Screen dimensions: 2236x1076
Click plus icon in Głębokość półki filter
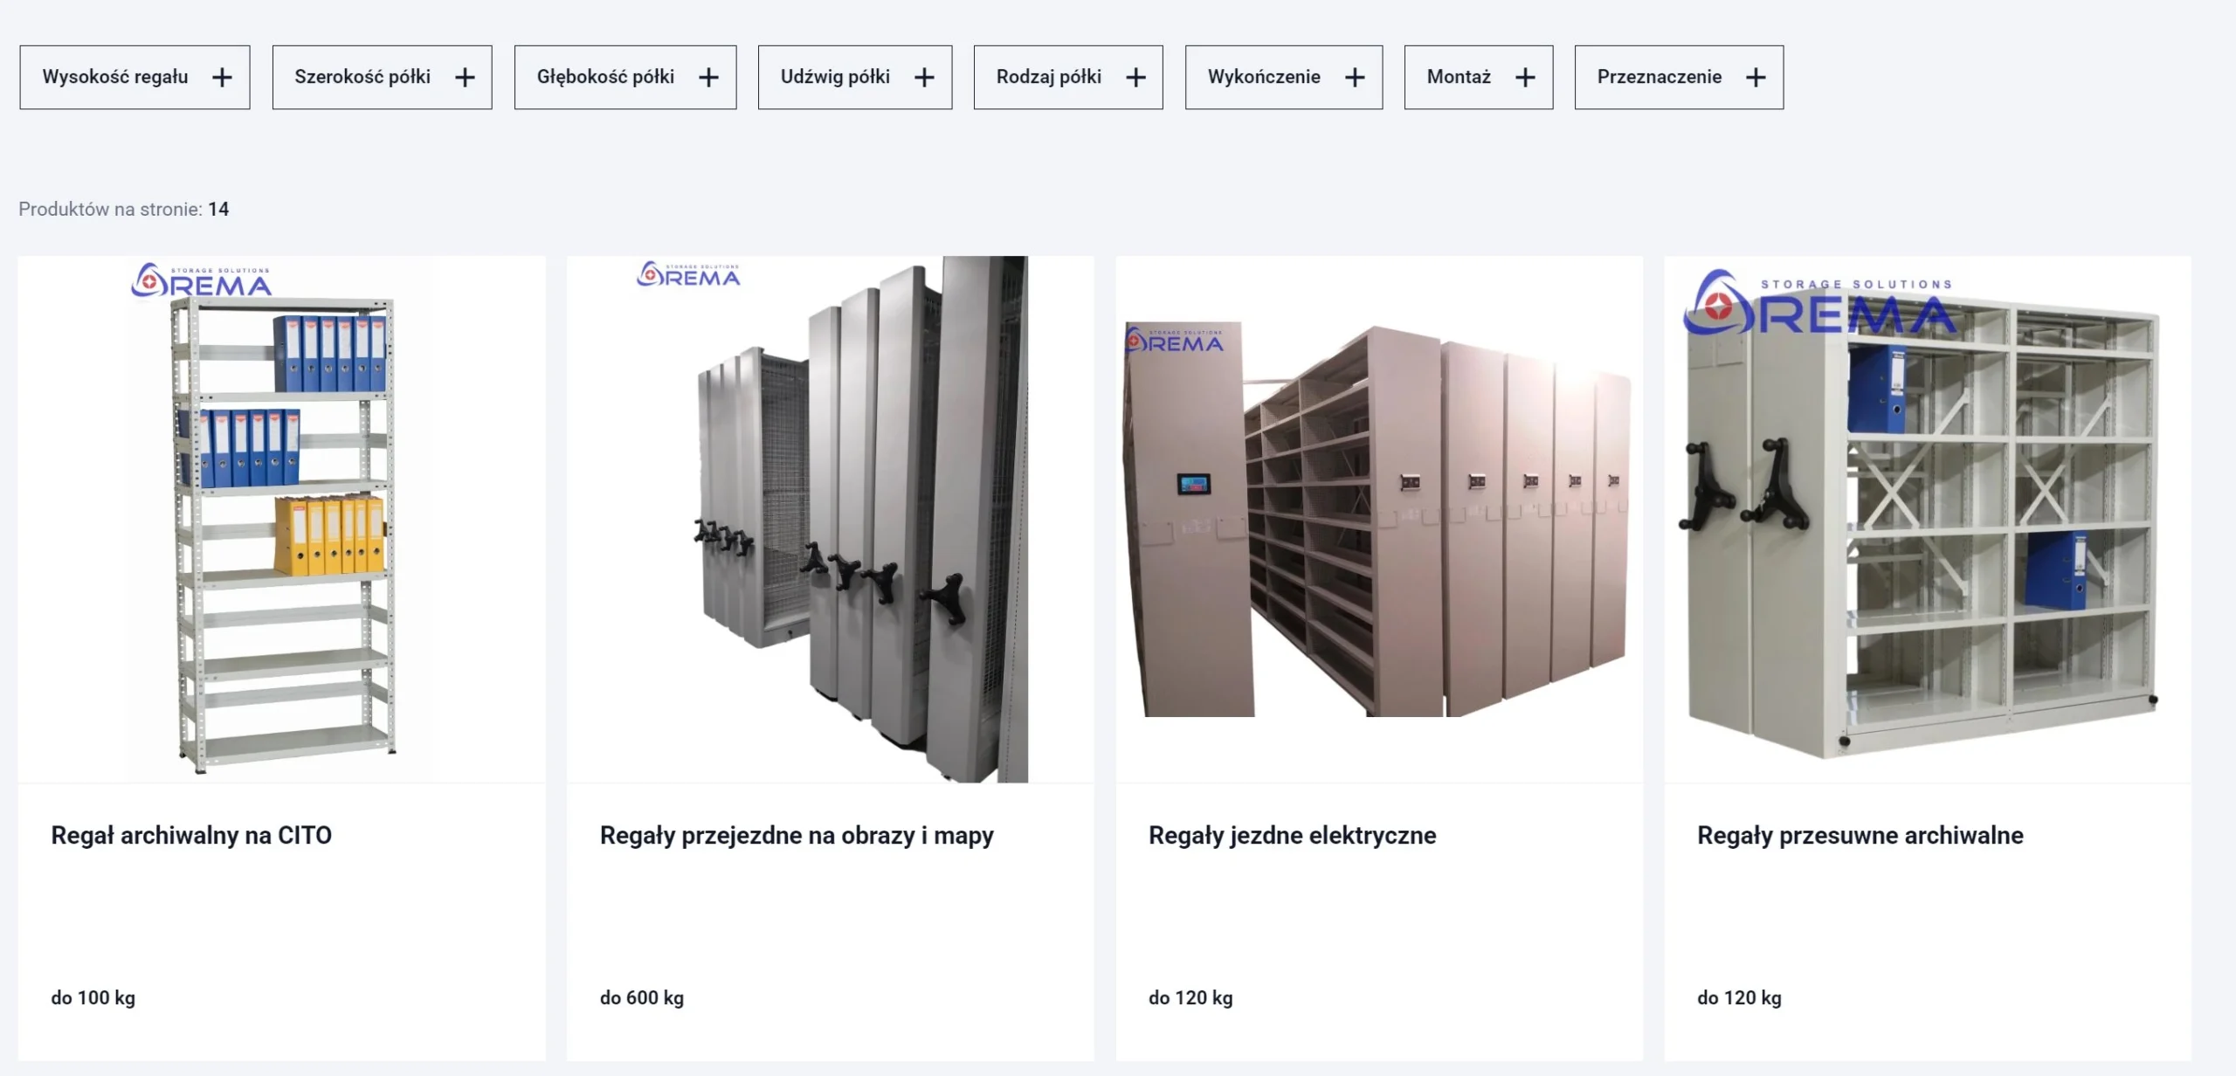click(708, 78)
